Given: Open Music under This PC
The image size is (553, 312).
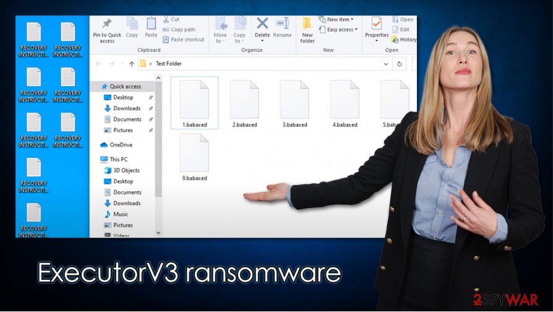Looking at the screenshot, I should [120, 214].
